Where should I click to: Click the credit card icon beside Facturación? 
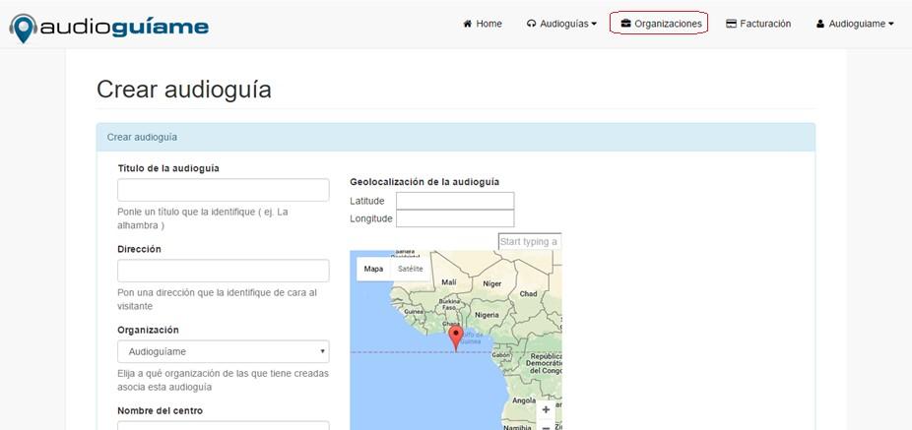[732, 24]
